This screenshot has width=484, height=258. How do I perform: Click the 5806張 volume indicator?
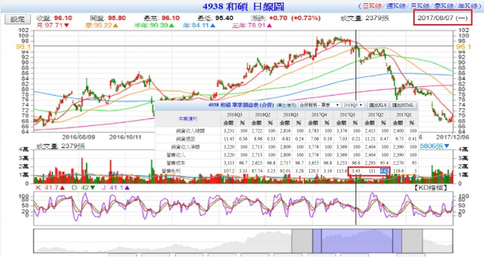[434, 146]
